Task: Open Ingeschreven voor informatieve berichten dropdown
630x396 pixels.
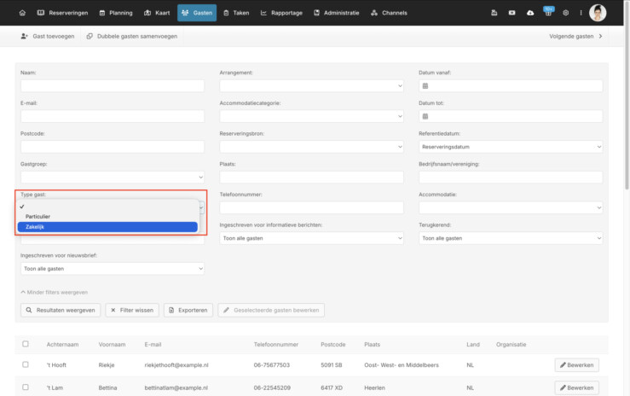Action: tap(311, 238)
